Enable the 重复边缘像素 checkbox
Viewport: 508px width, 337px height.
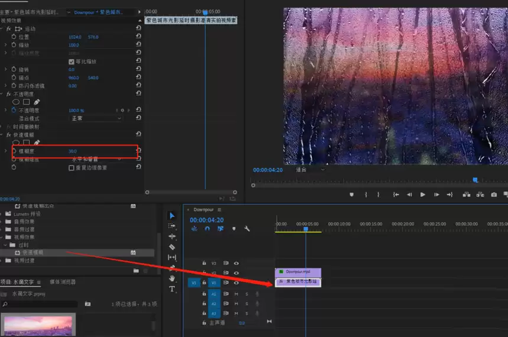tap(71, 168)
